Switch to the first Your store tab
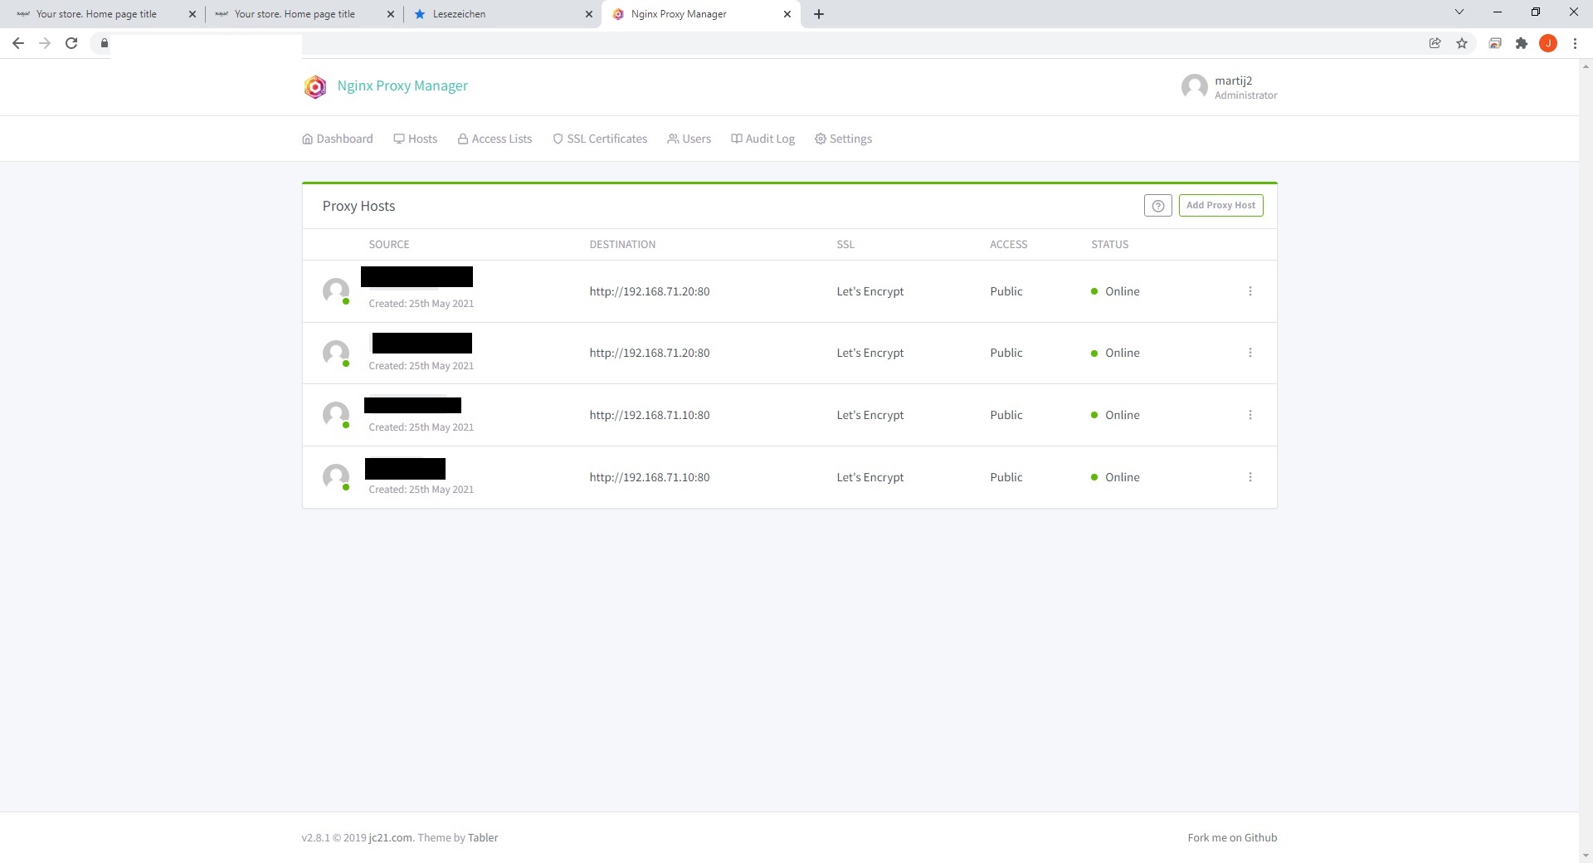 pos(95,14)
